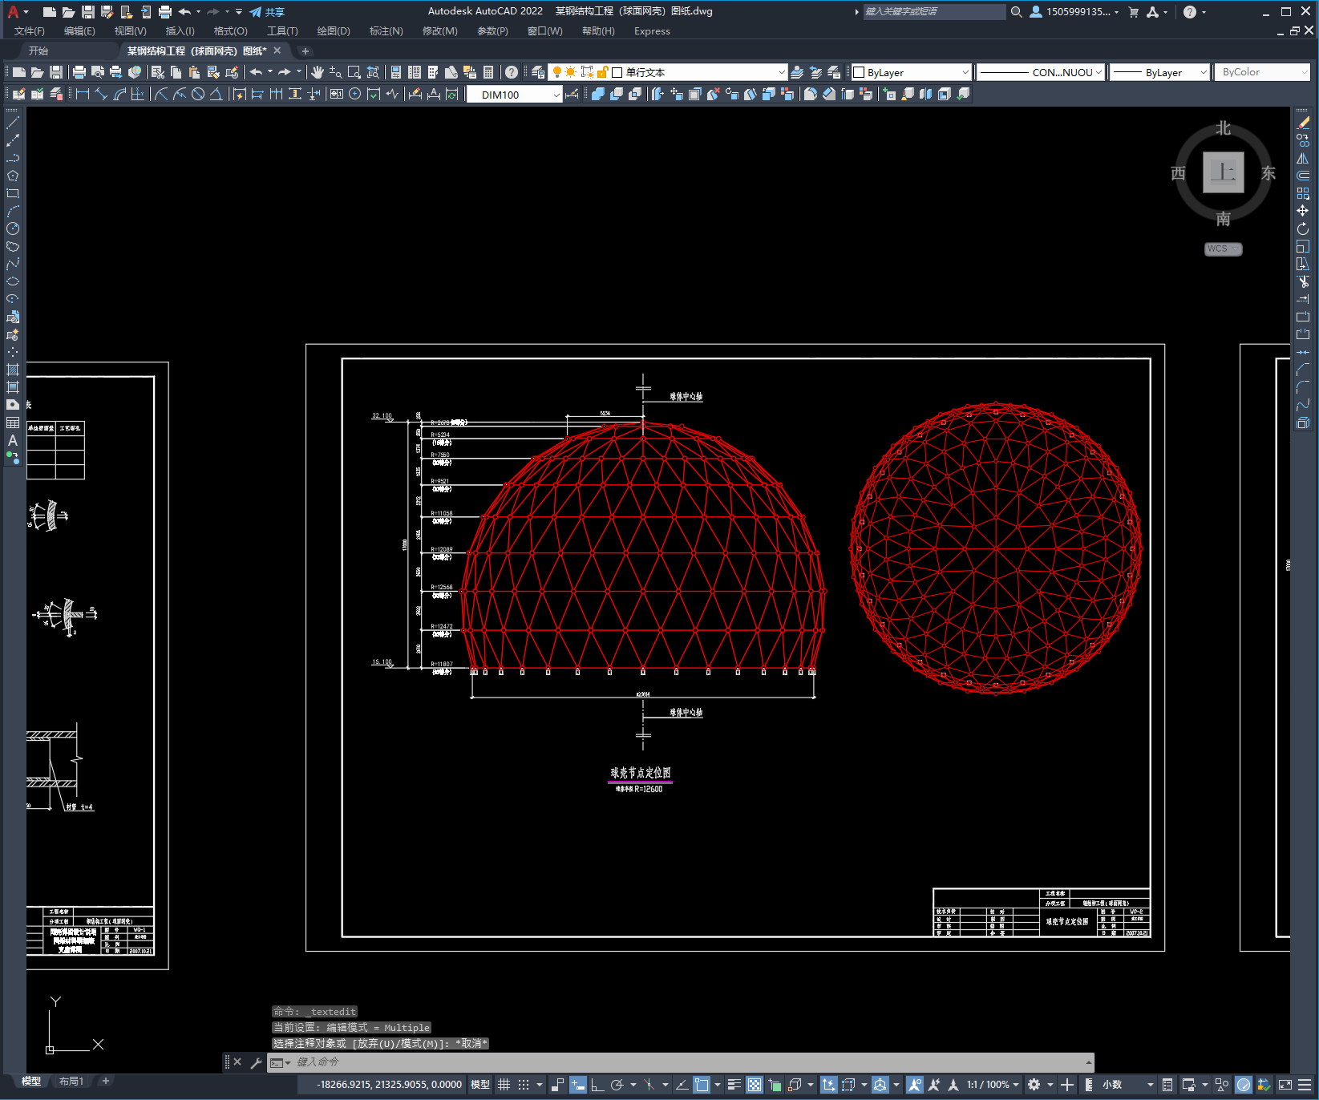Image resolution: width=1319 pixels, height=1100 pixels.
Task: Click the keyword search input field
Action: coord(934,12)
